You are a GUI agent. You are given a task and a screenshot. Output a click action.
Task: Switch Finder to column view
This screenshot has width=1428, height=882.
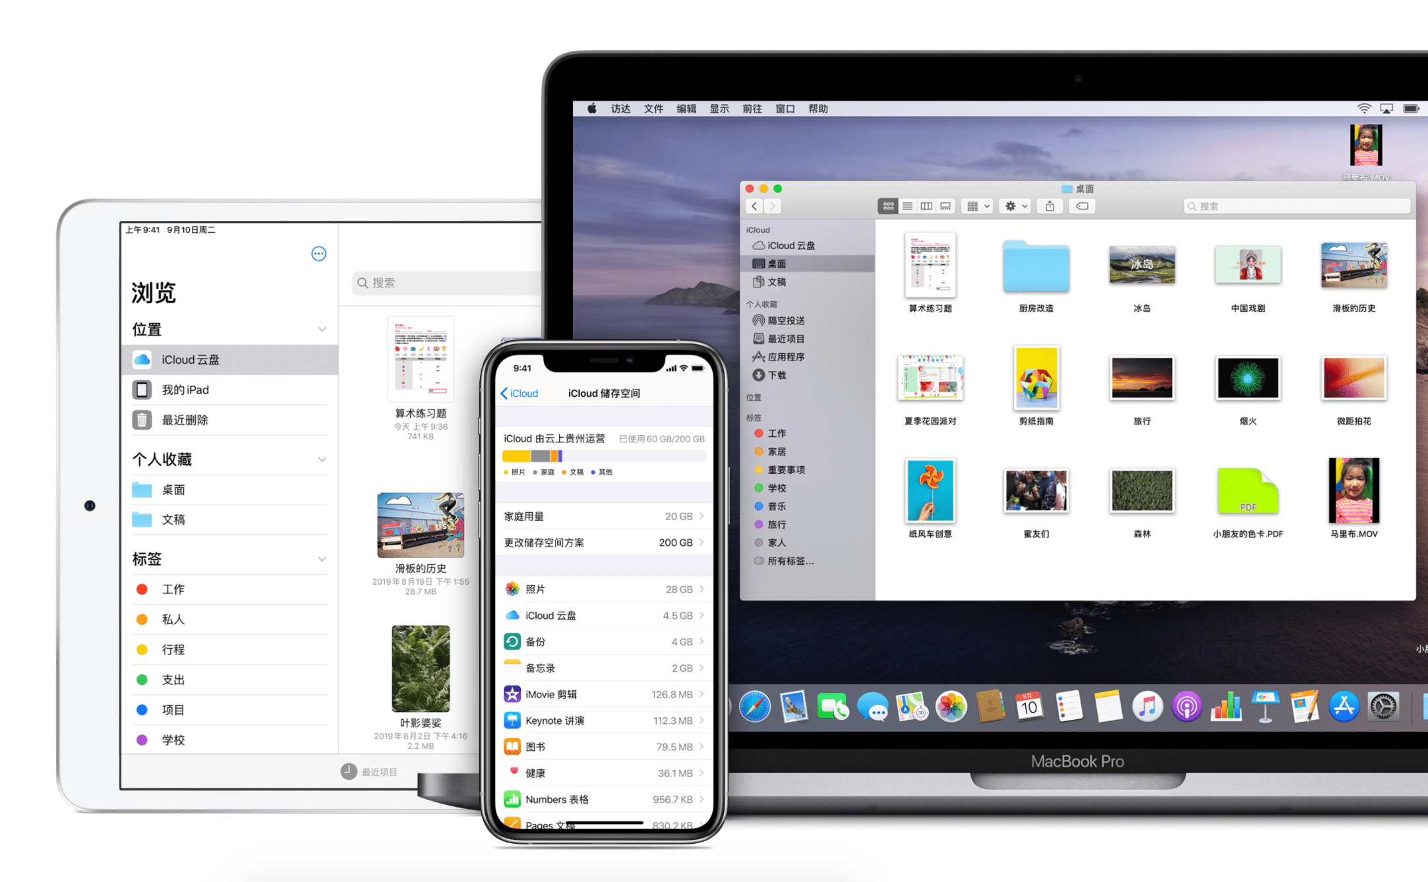(x=926, y=206)
